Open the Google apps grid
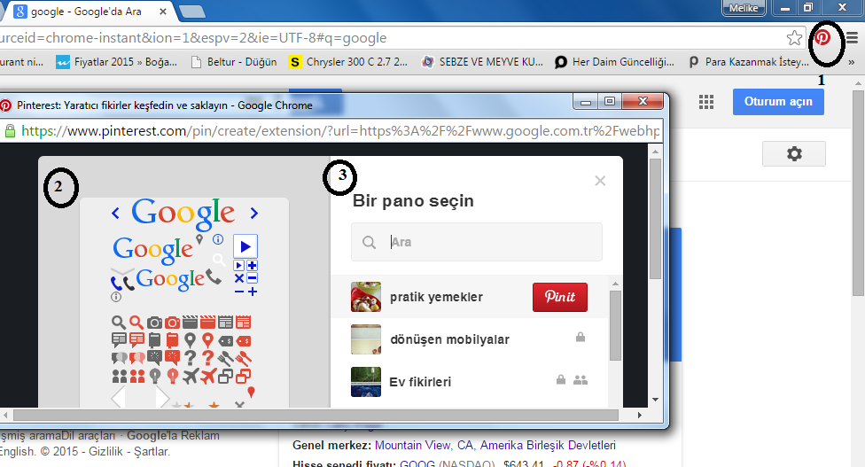The width and height of the screenshot is (865, 467). point(706,102)
